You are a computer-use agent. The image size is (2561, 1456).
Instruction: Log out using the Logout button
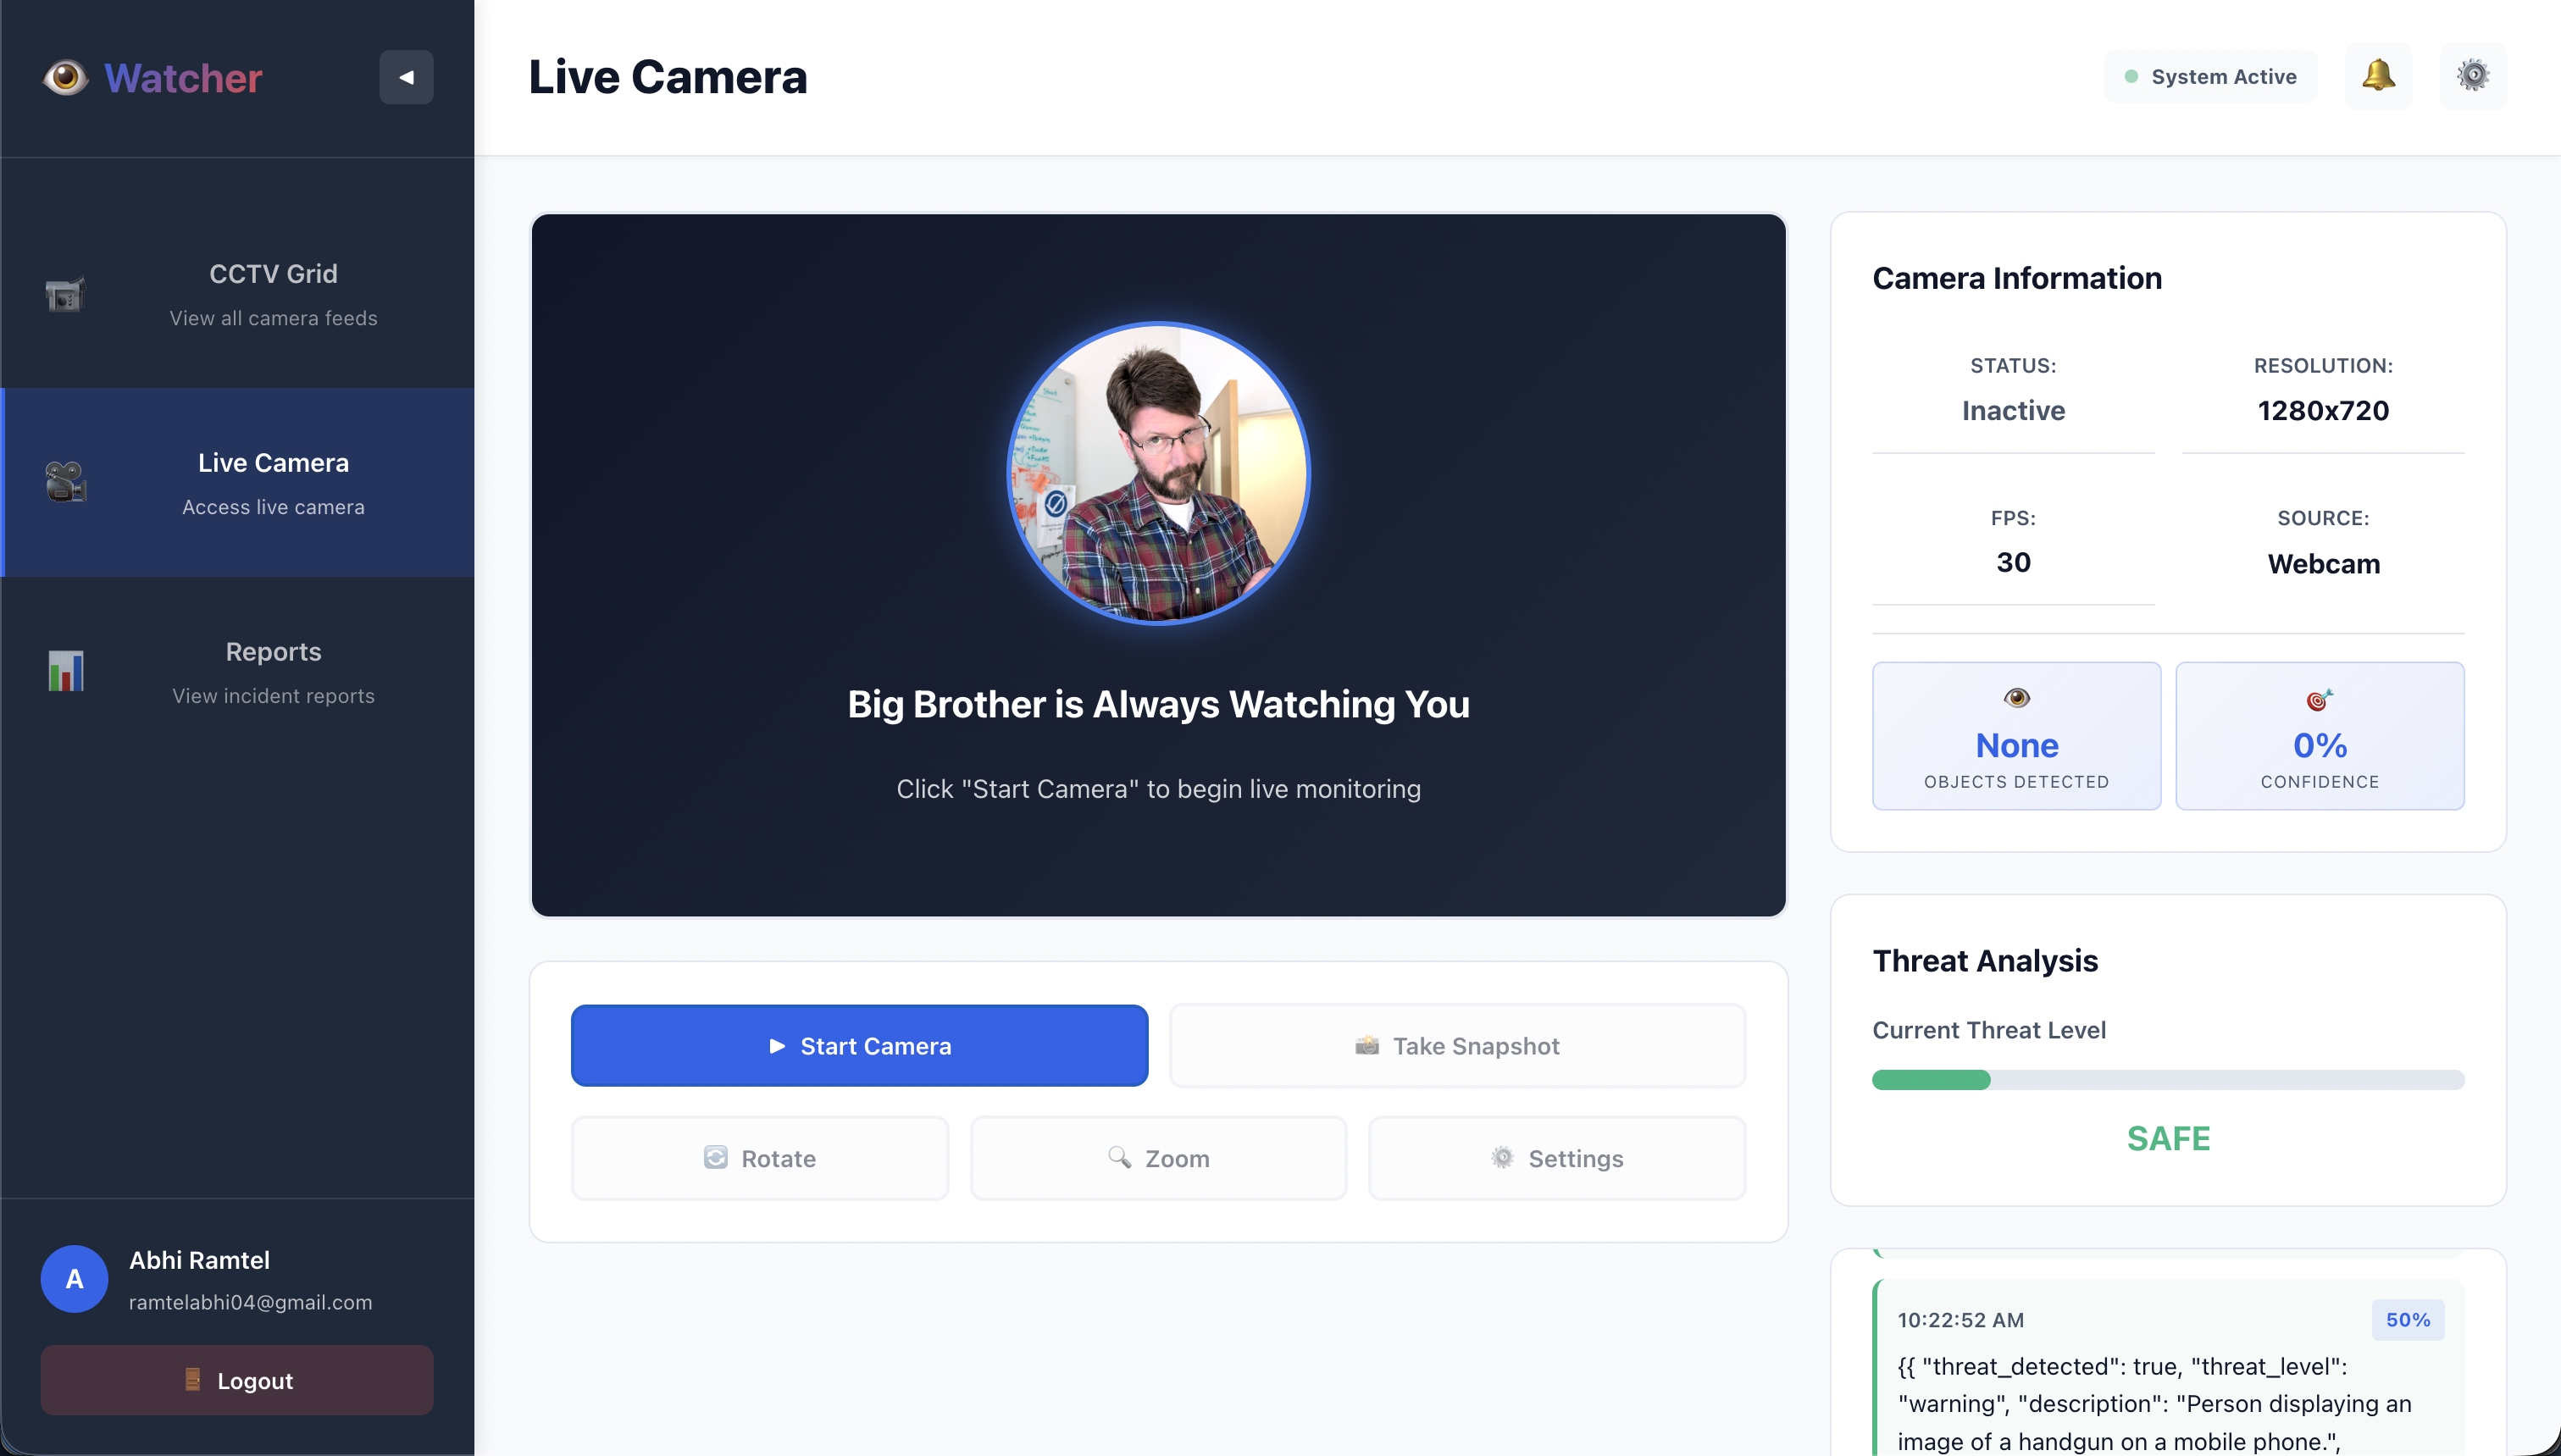[x=237, y=1380]
